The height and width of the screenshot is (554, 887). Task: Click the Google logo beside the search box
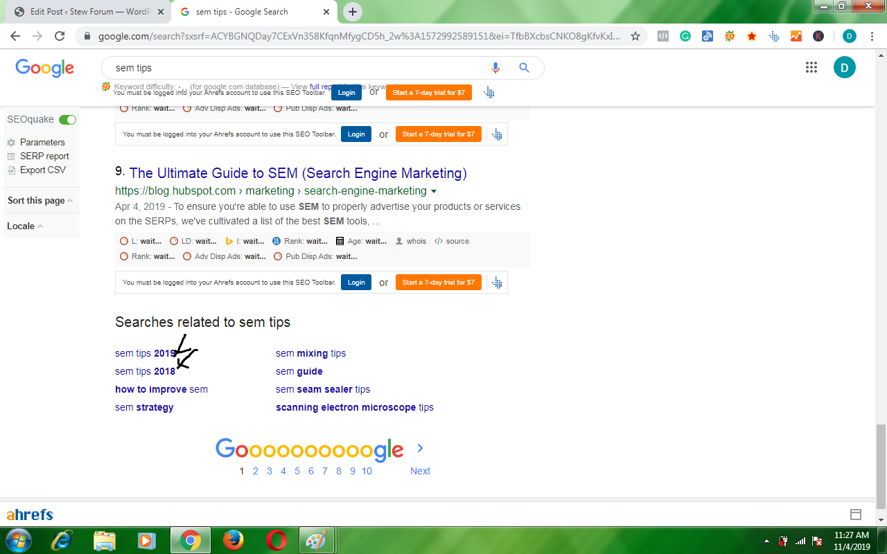[x=45, y=68]
